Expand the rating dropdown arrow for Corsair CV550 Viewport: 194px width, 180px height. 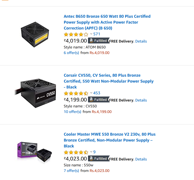(x=91, y=93)
